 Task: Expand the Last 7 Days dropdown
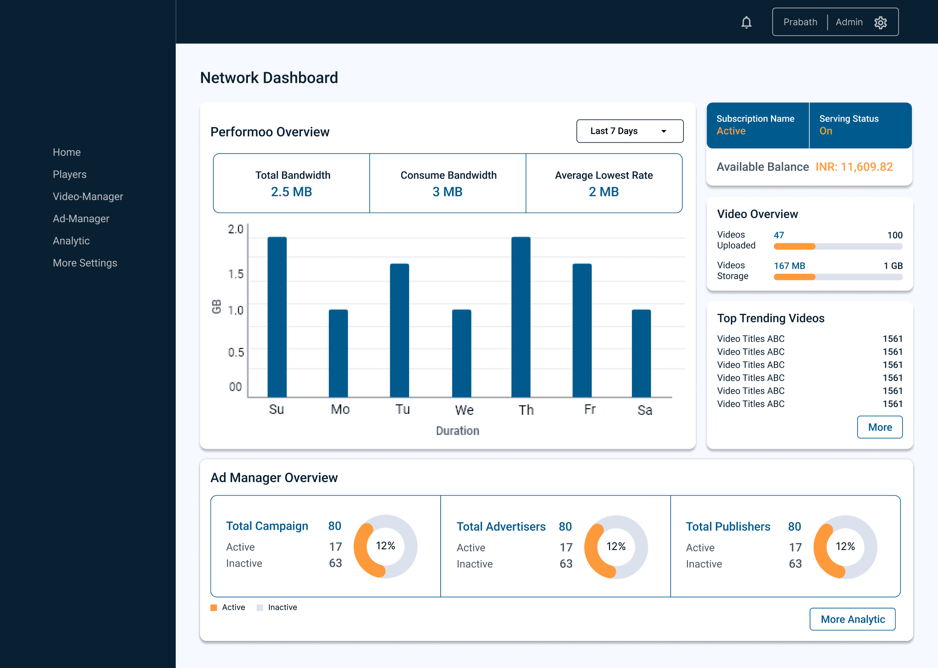629,131
